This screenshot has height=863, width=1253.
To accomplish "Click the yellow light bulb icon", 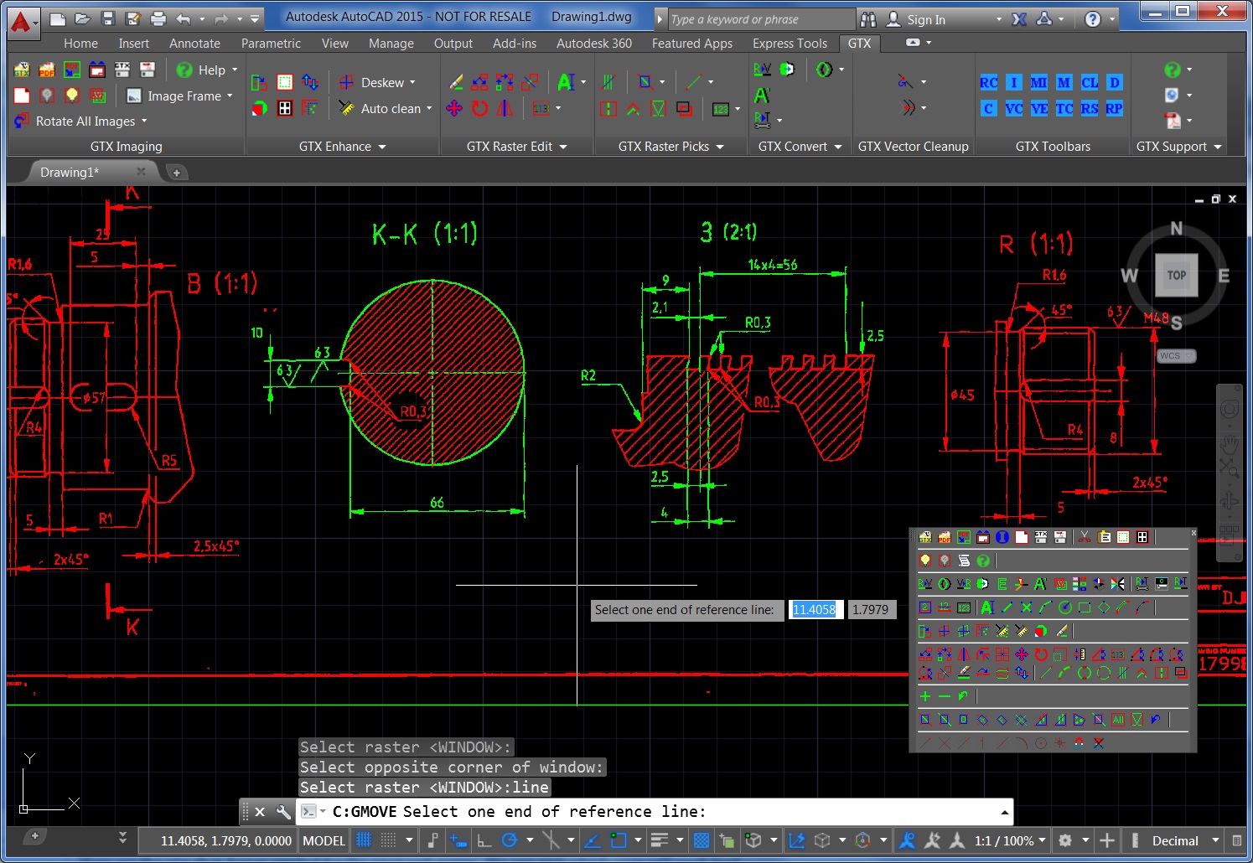I will (72, 96).
